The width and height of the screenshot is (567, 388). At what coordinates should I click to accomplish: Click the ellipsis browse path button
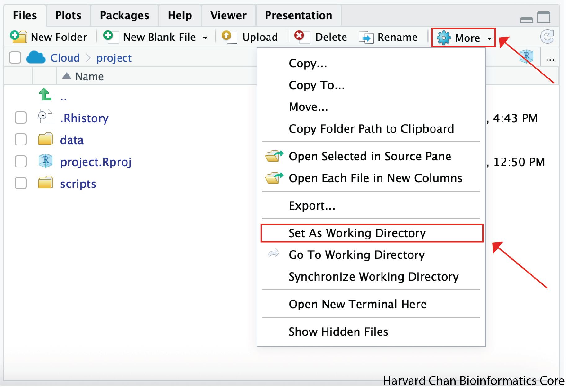click(x=550, y=58)
